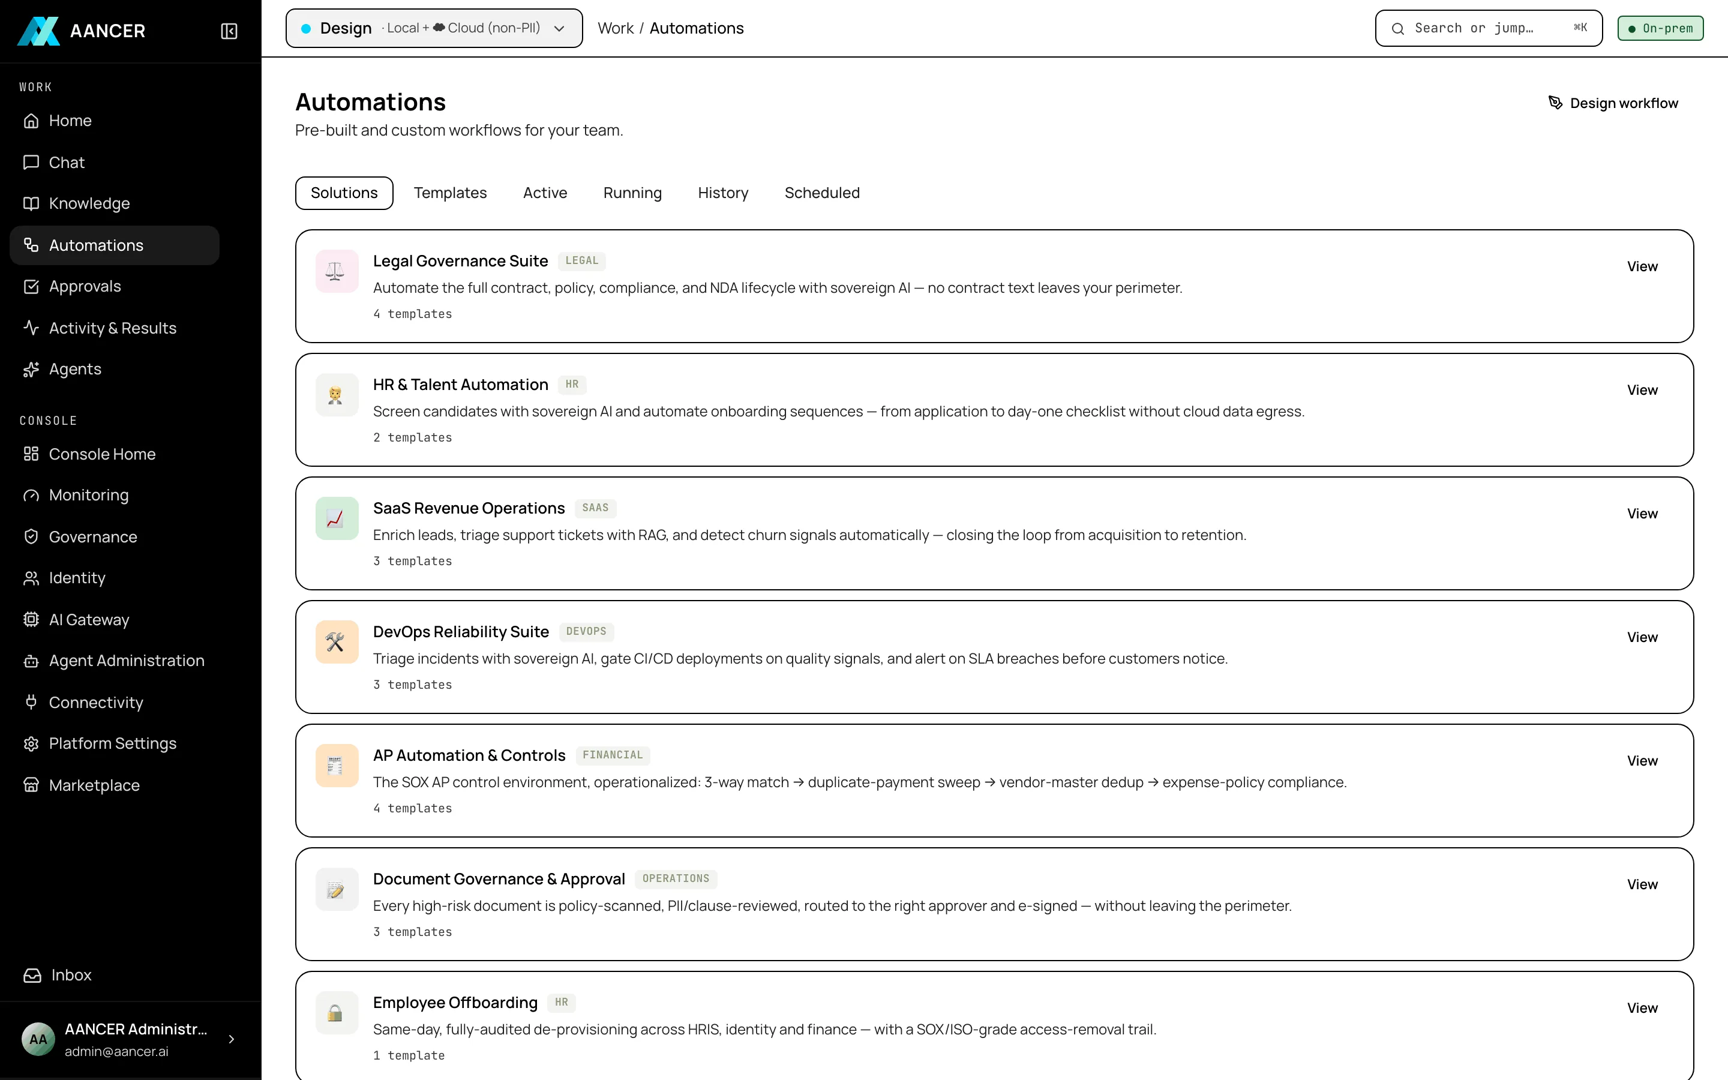This screenshot has width=1728, height=1080.
Task: View the Legal Governance Suite
Action: (x=1642, y=266)
